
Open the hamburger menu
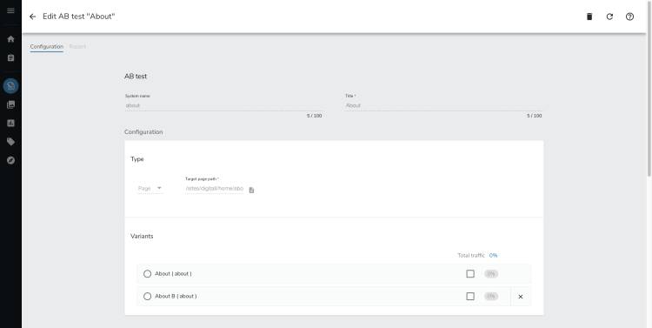tap(10, 10)
